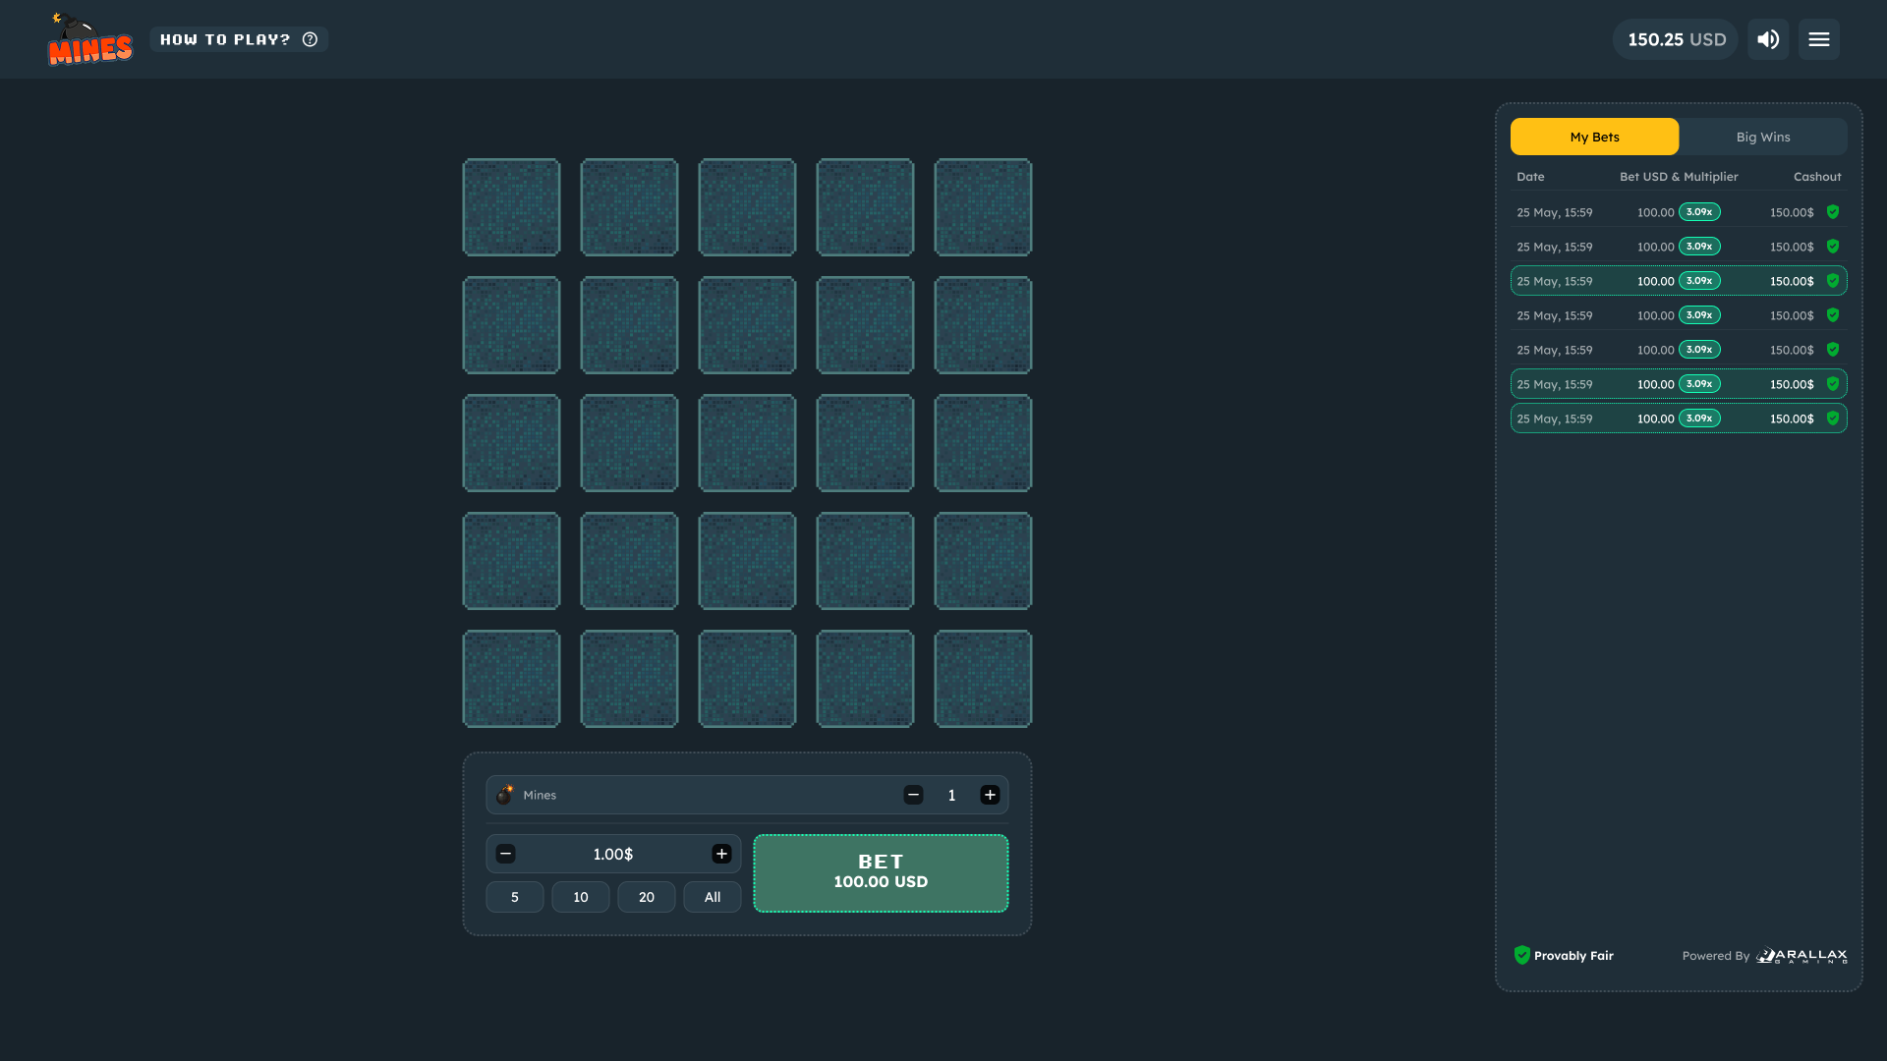The width and height of the screenshot is (1887, 1061).
Task: Switch to the Big Wins tab
Action: tap(1763, 137)
